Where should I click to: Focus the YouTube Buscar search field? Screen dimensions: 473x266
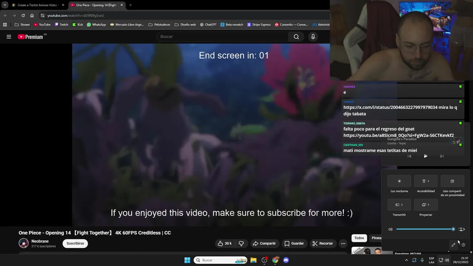click(223, 37)
